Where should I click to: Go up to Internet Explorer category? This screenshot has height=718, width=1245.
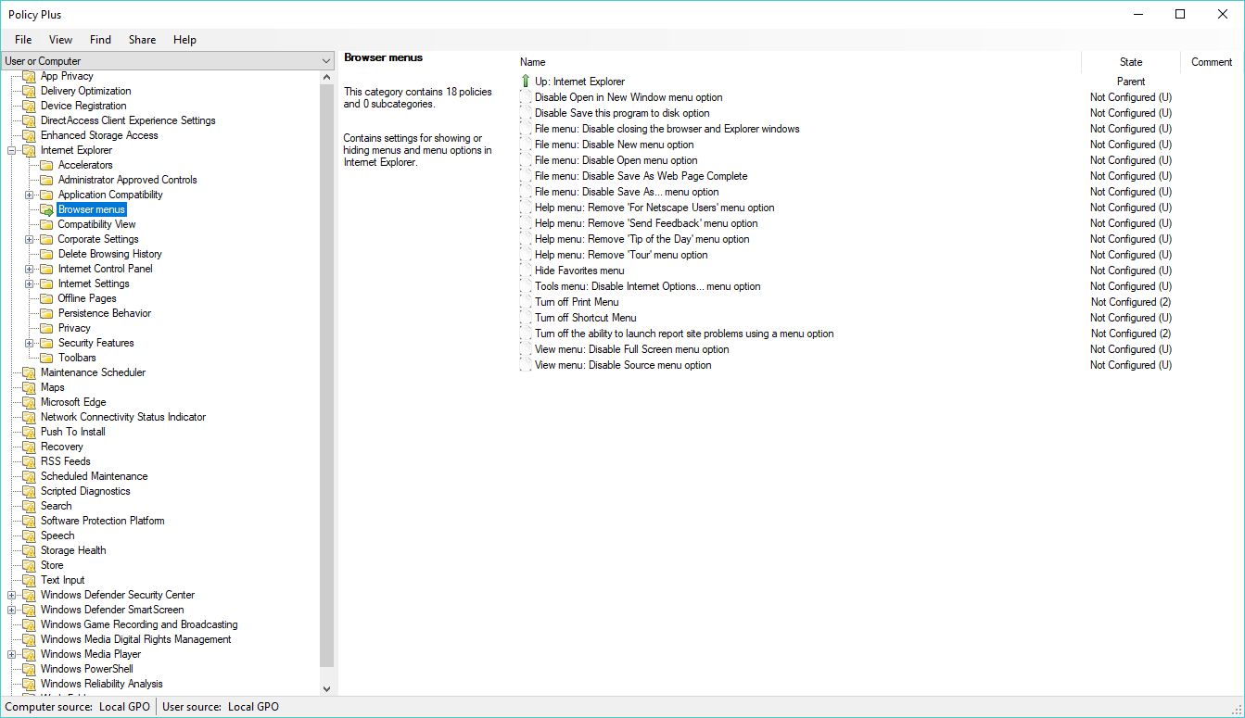pyautogui.click(x=579, y=82)
